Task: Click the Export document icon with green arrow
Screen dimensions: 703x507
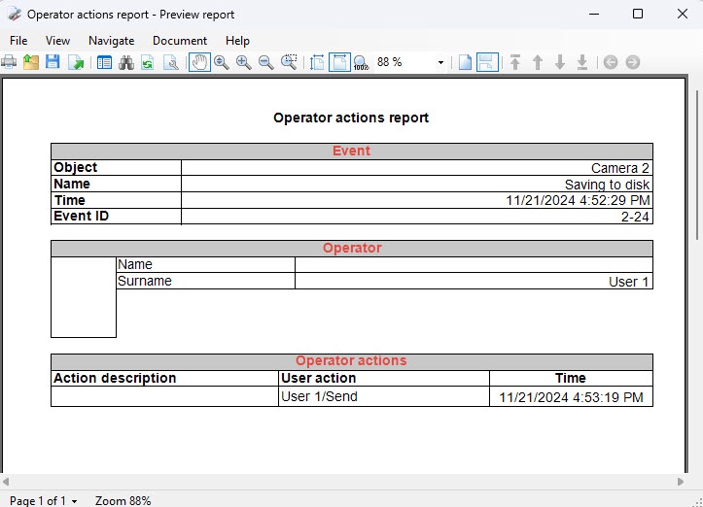Action: click(76, 62)
